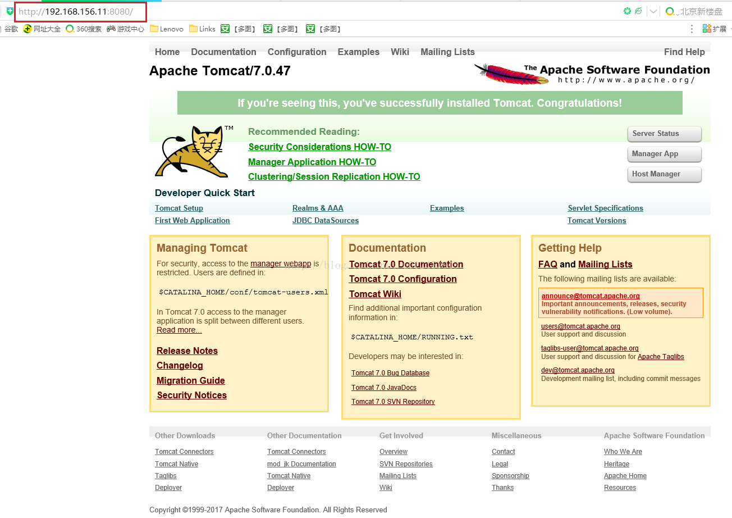This screenshot has width=732, height=518.
Task: Expand the dropdown arrow beside 扩展
Action: (x=731, y=29)
